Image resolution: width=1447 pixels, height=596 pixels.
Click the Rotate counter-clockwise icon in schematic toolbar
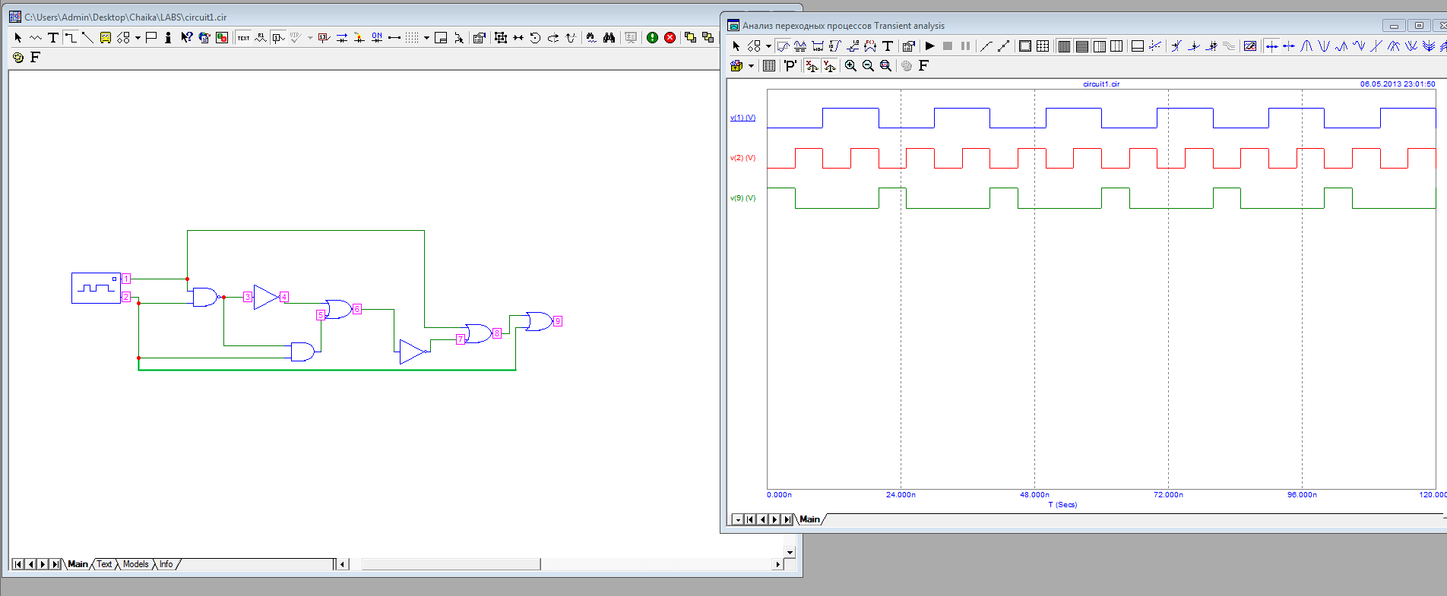536,38
